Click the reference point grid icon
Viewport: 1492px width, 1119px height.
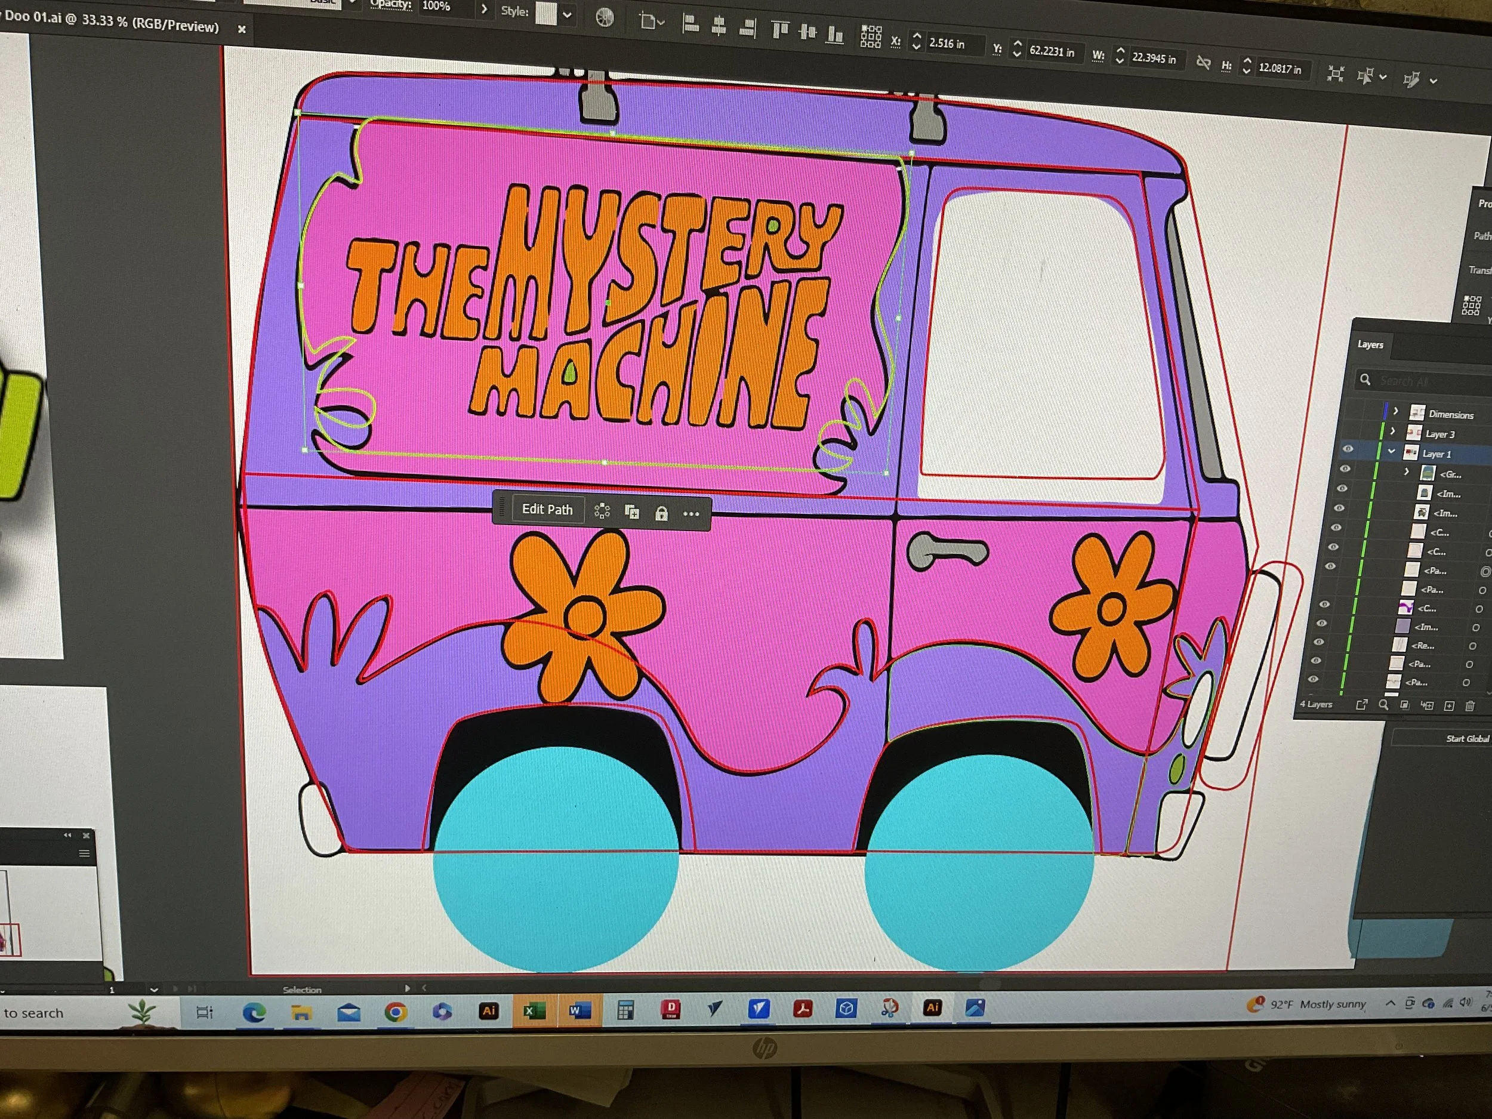click(x=871, y=36)
